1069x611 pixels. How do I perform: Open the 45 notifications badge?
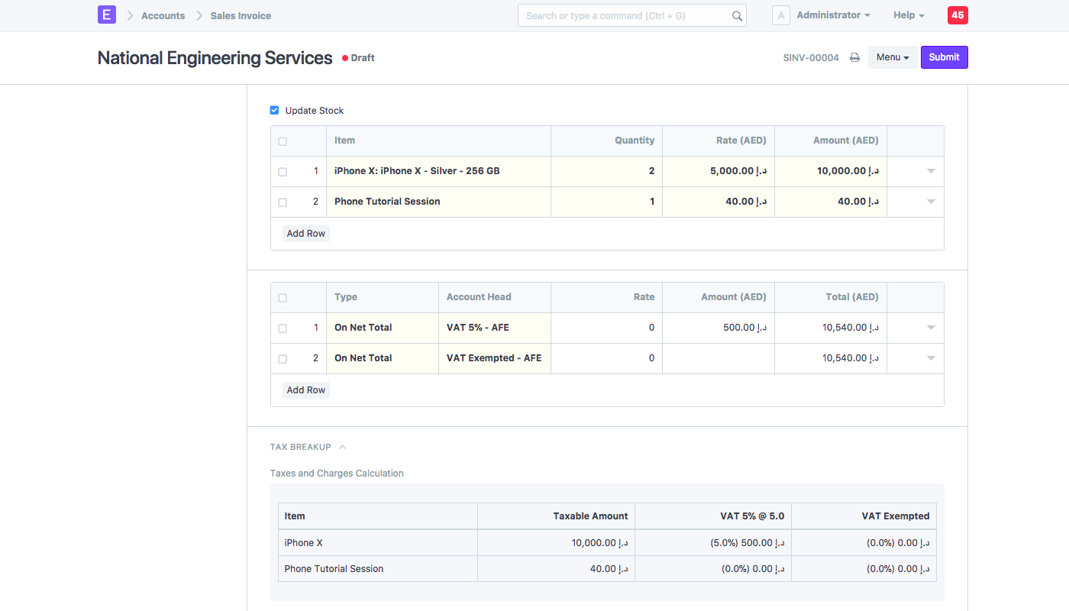(x=958, y=15)
